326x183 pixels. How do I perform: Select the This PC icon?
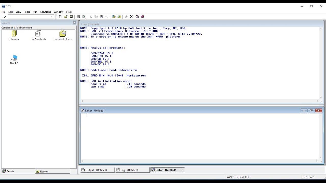coord(14,60)
